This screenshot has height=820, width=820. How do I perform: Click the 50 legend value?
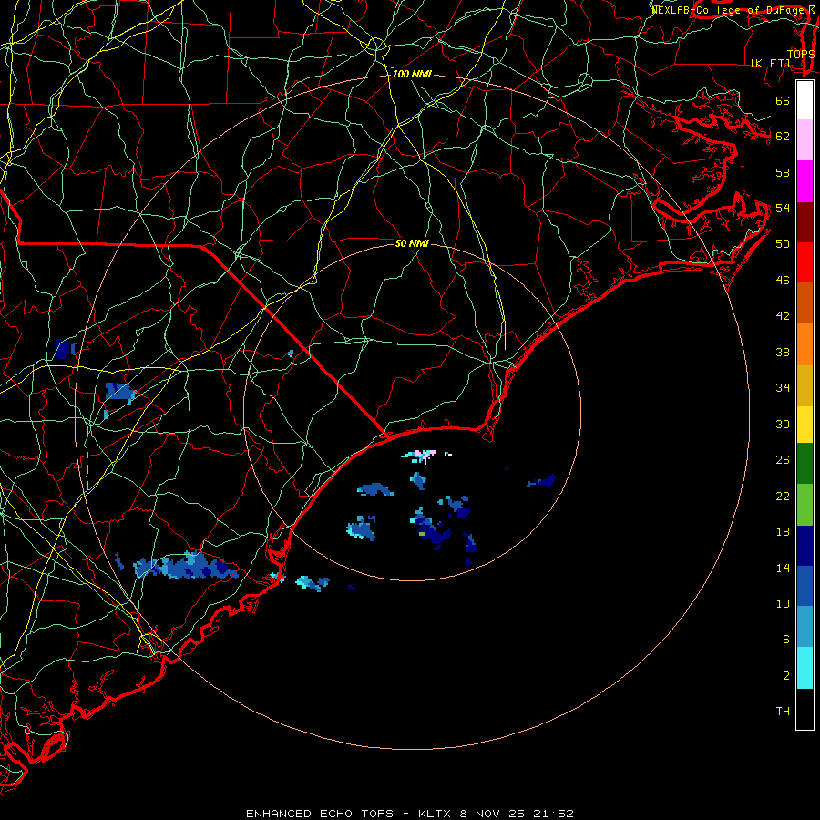pos(783,243)
